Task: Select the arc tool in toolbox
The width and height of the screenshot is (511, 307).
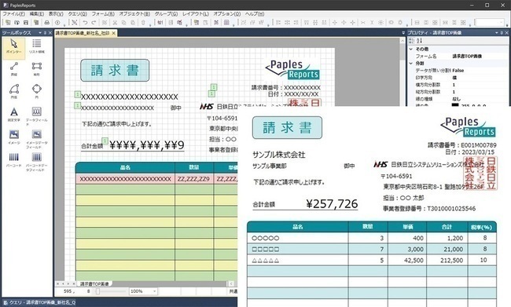Action: 13,91
